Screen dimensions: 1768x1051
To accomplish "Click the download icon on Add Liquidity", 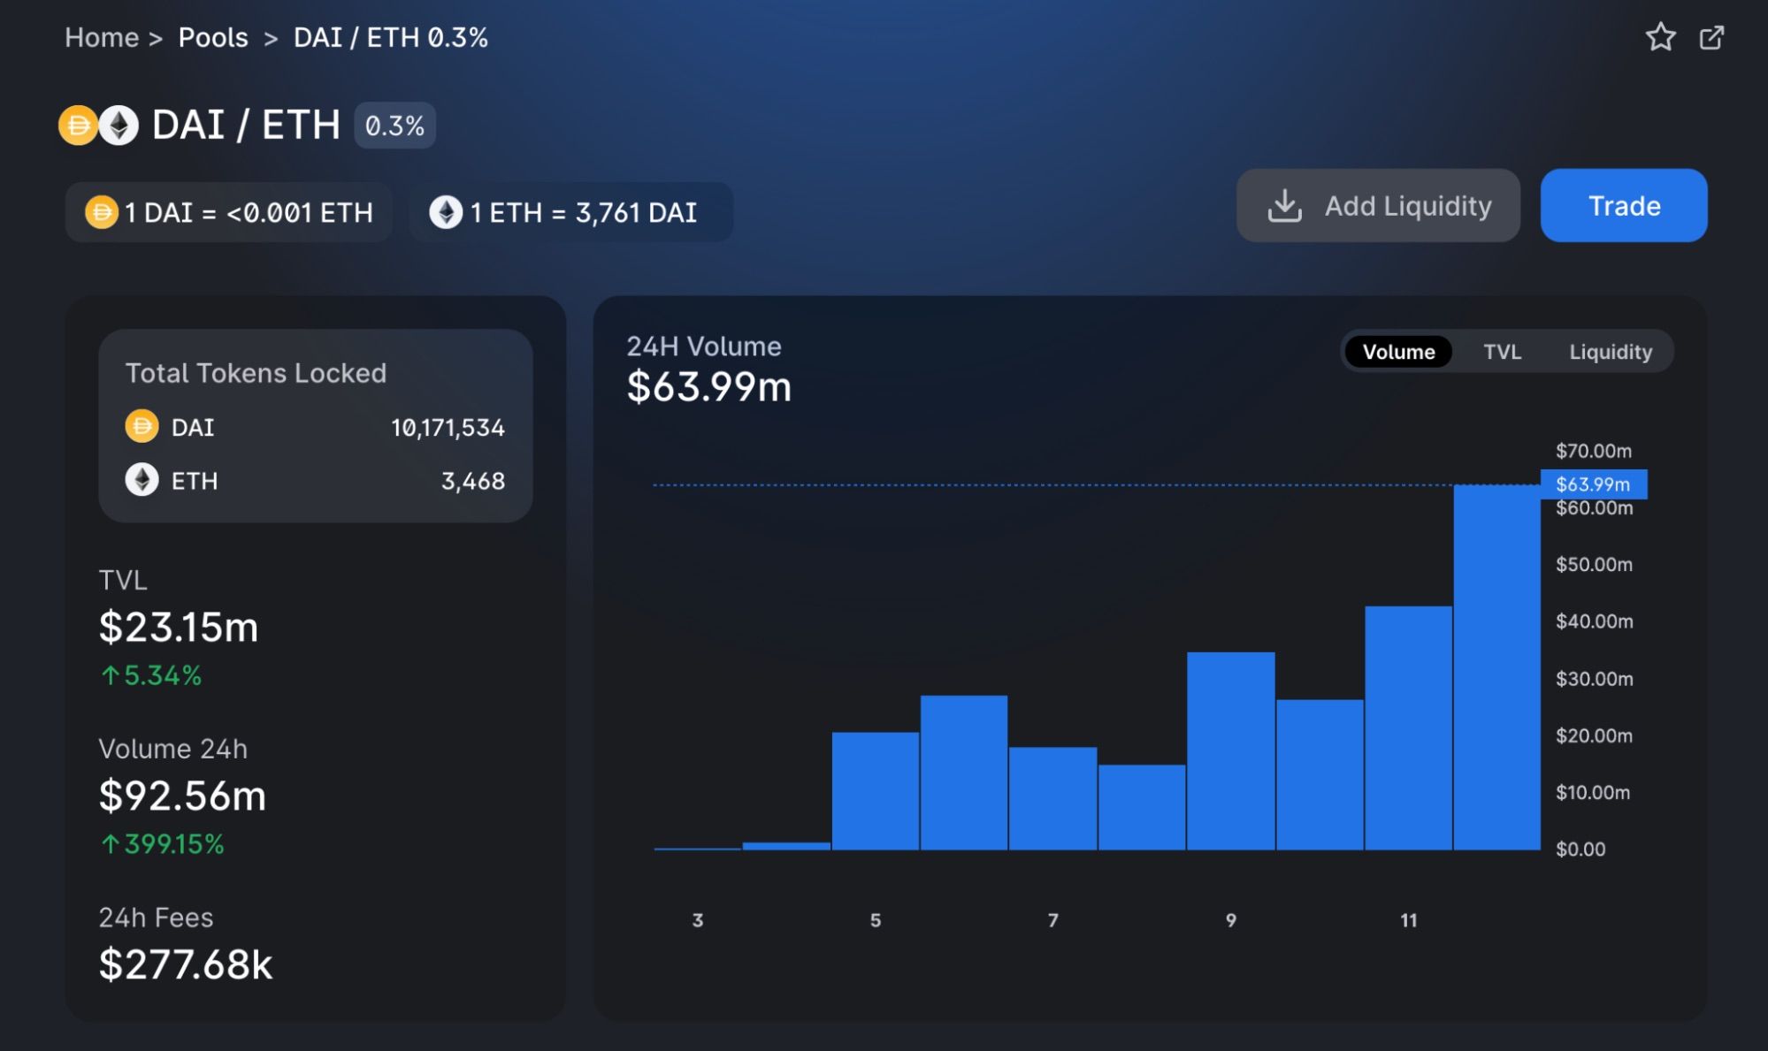I will pyautogui.click(x=1284, y=206).
